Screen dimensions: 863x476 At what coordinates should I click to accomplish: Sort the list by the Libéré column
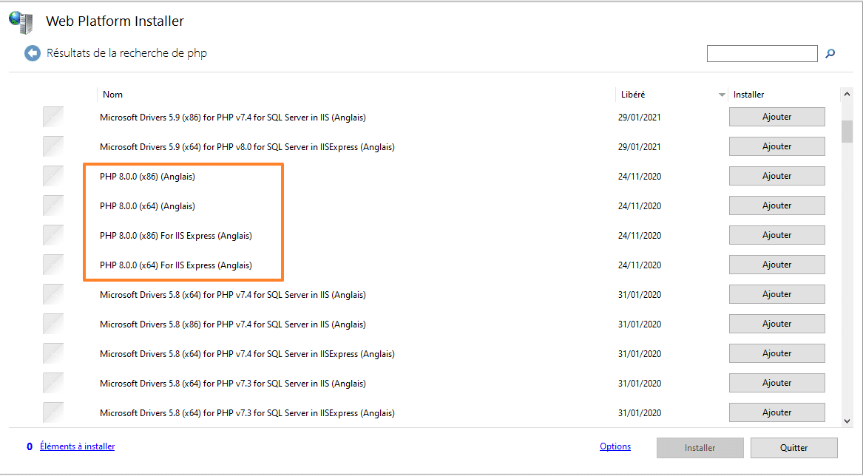632,94
